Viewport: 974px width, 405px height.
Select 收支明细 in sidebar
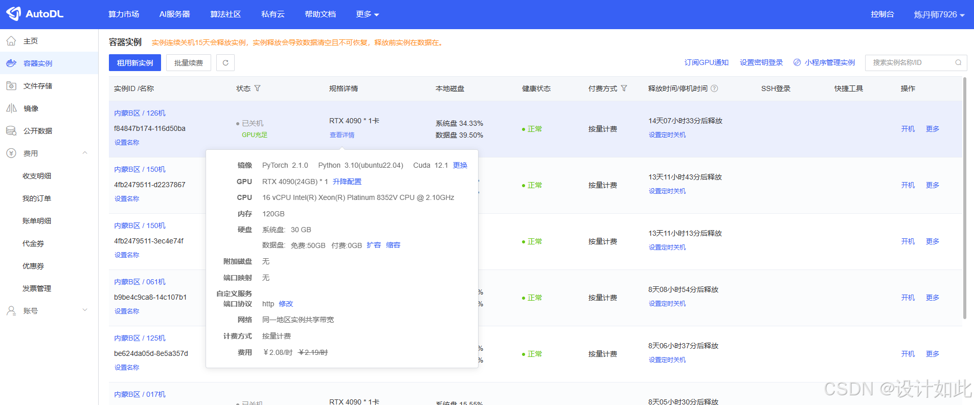click(x=37, y=176)
